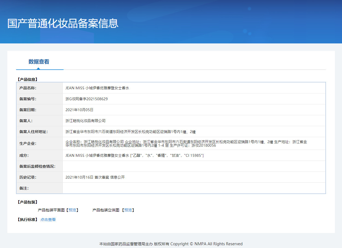Open the 产品包装平面图 预览 link
Image resolution: width=342 pixels, height=248 pixels.
72,210
